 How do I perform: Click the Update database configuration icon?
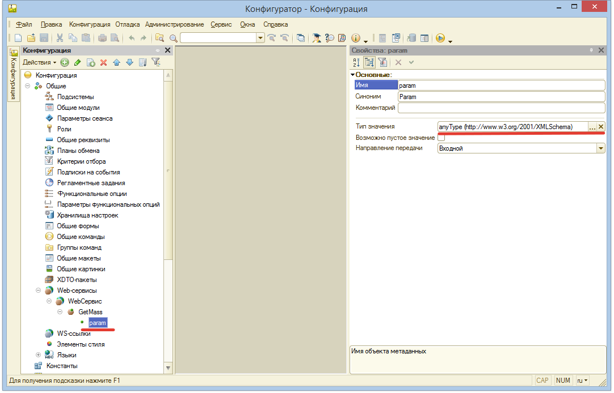click(411, 39)
